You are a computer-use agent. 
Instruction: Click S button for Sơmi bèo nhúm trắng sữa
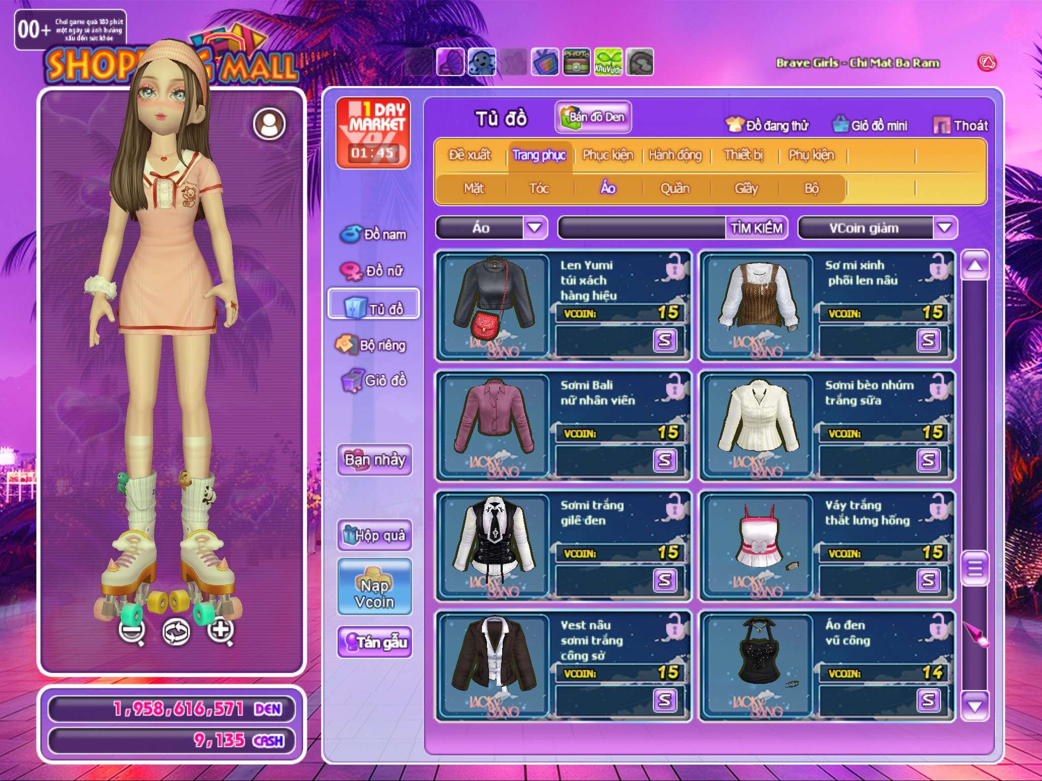click(929, 460)
